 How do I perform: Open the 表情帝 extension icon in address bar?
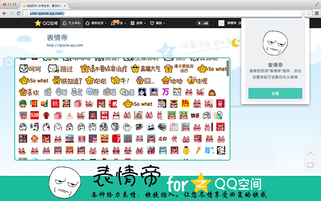click(x=303, y=14)
